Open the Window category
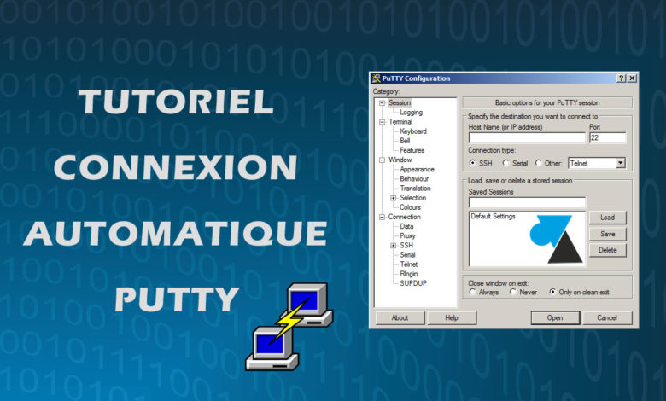The width and height of the screenshot is (666, 401). tap(400, 160)
